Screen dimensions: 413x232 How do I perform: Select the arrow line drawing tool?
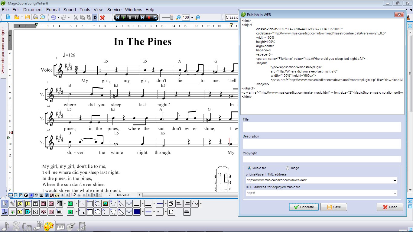coord(82,211)
